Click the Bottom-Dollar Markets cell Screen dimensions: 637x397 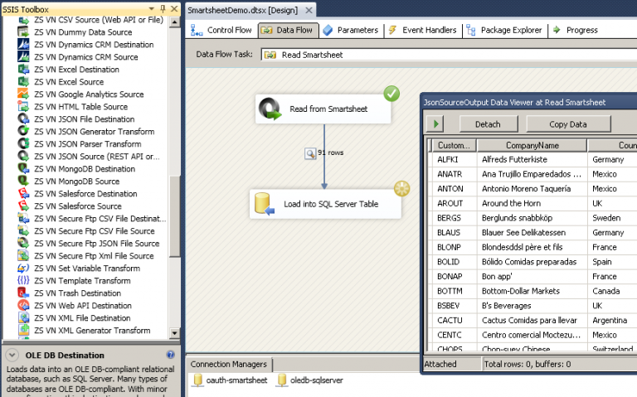532,291
